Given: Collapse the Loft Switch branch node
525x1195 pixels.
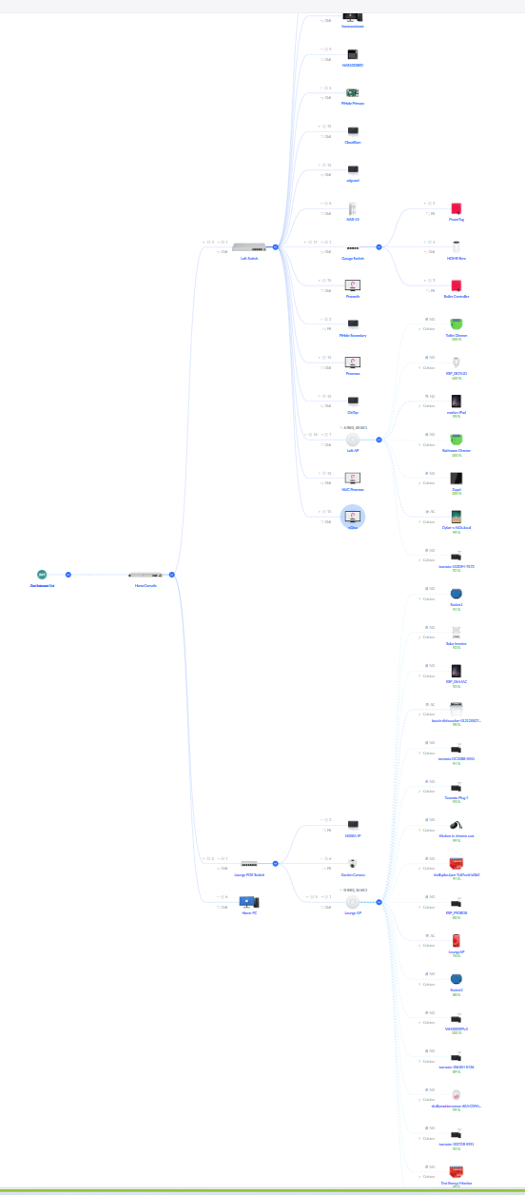Looking at the screenshot, I should [x=275, y=246].
